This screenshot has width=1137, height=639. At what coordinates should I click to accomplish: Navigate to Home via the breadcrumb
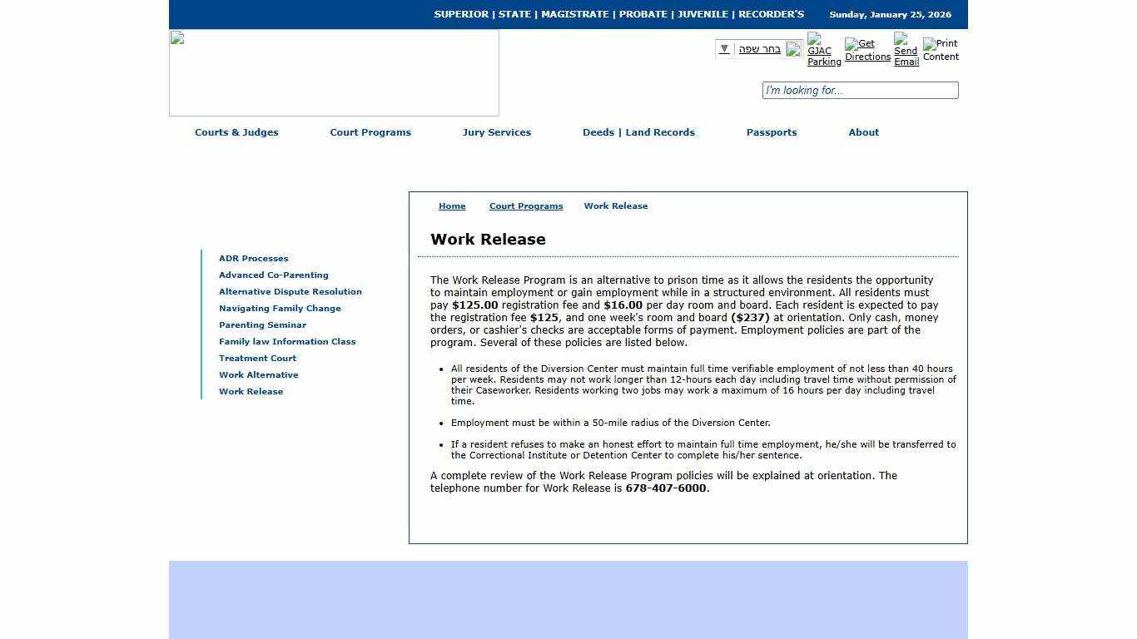coord(452,206)
